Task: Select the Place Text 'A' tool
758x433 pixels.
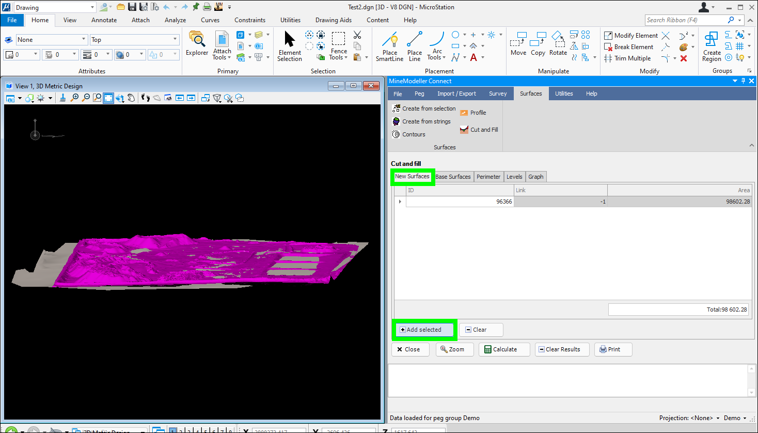Action: coord(473,58)
